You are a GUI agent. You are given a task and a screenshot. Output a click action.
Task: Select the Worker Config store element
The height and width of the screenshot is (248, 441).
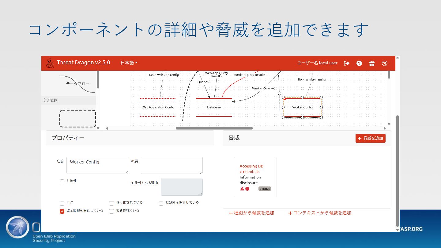(x=302, y=107)
